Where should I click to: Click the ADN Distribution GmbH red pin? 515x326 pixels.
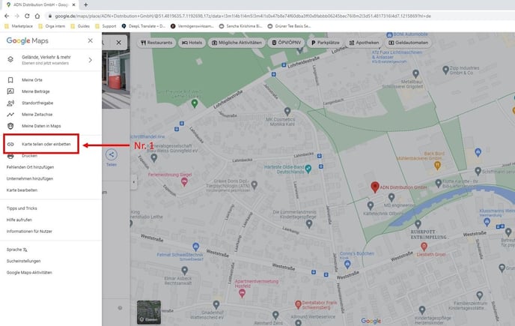pos(375,187)
